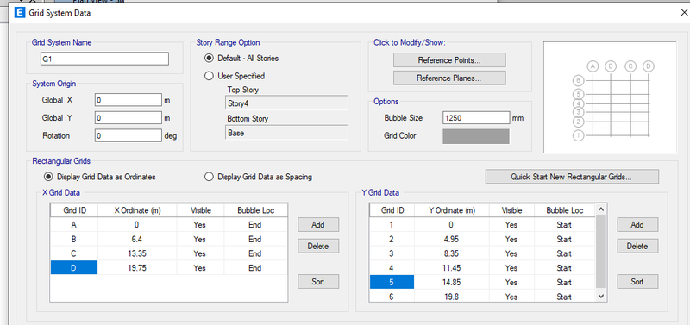Click Quick Start New Rectangular Grids button

[572, 177]
